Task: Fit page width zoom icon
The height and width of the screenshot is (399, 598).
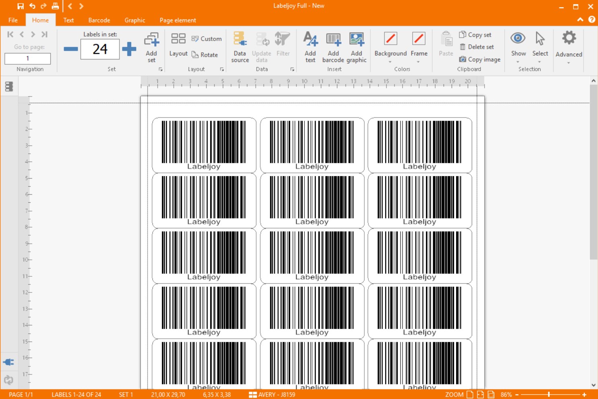Action: [x=480, y=395]
